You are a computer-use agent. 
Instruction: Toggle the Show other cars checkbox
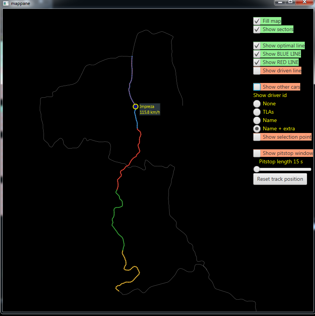click(257, 87)
